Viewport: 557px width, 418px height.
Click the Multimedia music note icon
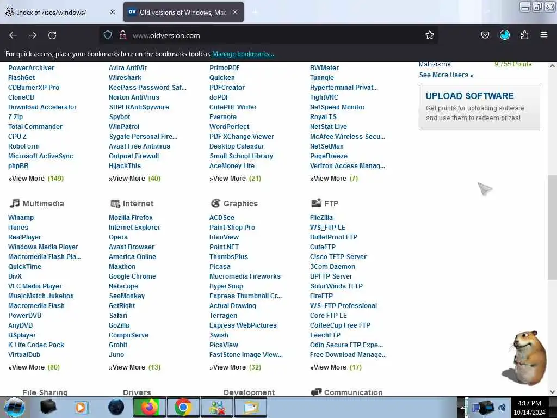[14, 204]
